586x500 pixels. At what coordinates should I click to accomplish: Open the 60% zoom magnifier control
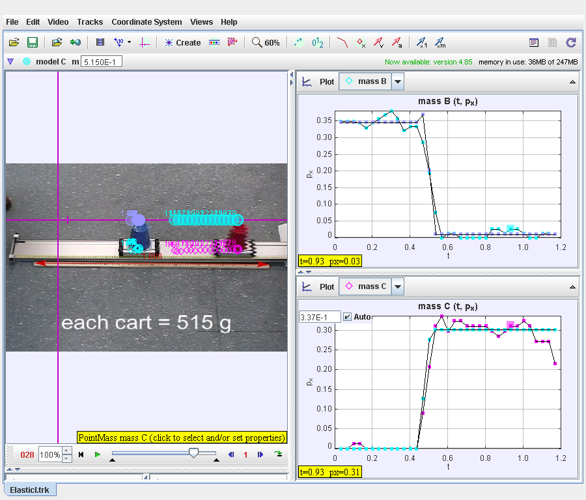266,42
